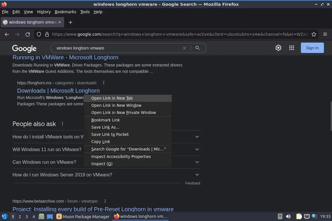Open the taskbar start menu icon

coord(5,217)
